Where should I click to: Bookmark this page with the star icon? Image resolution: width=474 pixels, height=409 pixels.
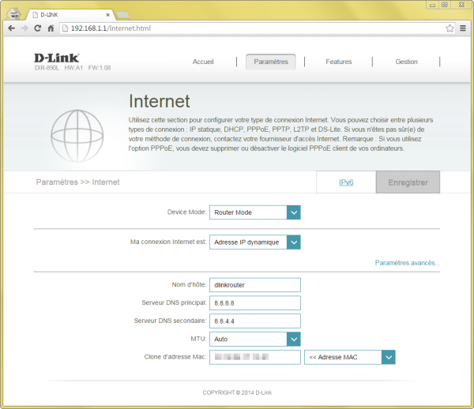[x=450, y=28]
